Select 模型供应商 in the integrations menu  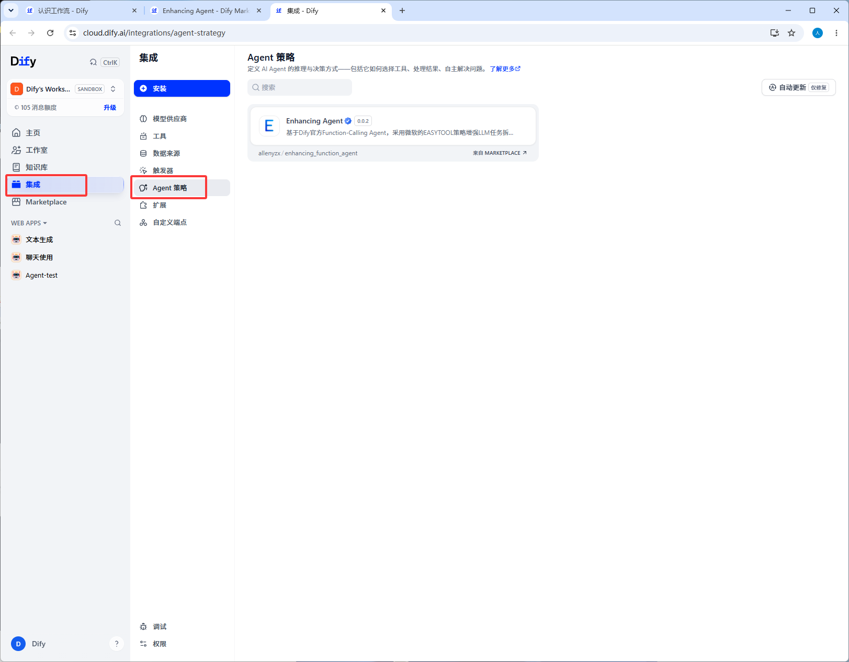(182, 119)
